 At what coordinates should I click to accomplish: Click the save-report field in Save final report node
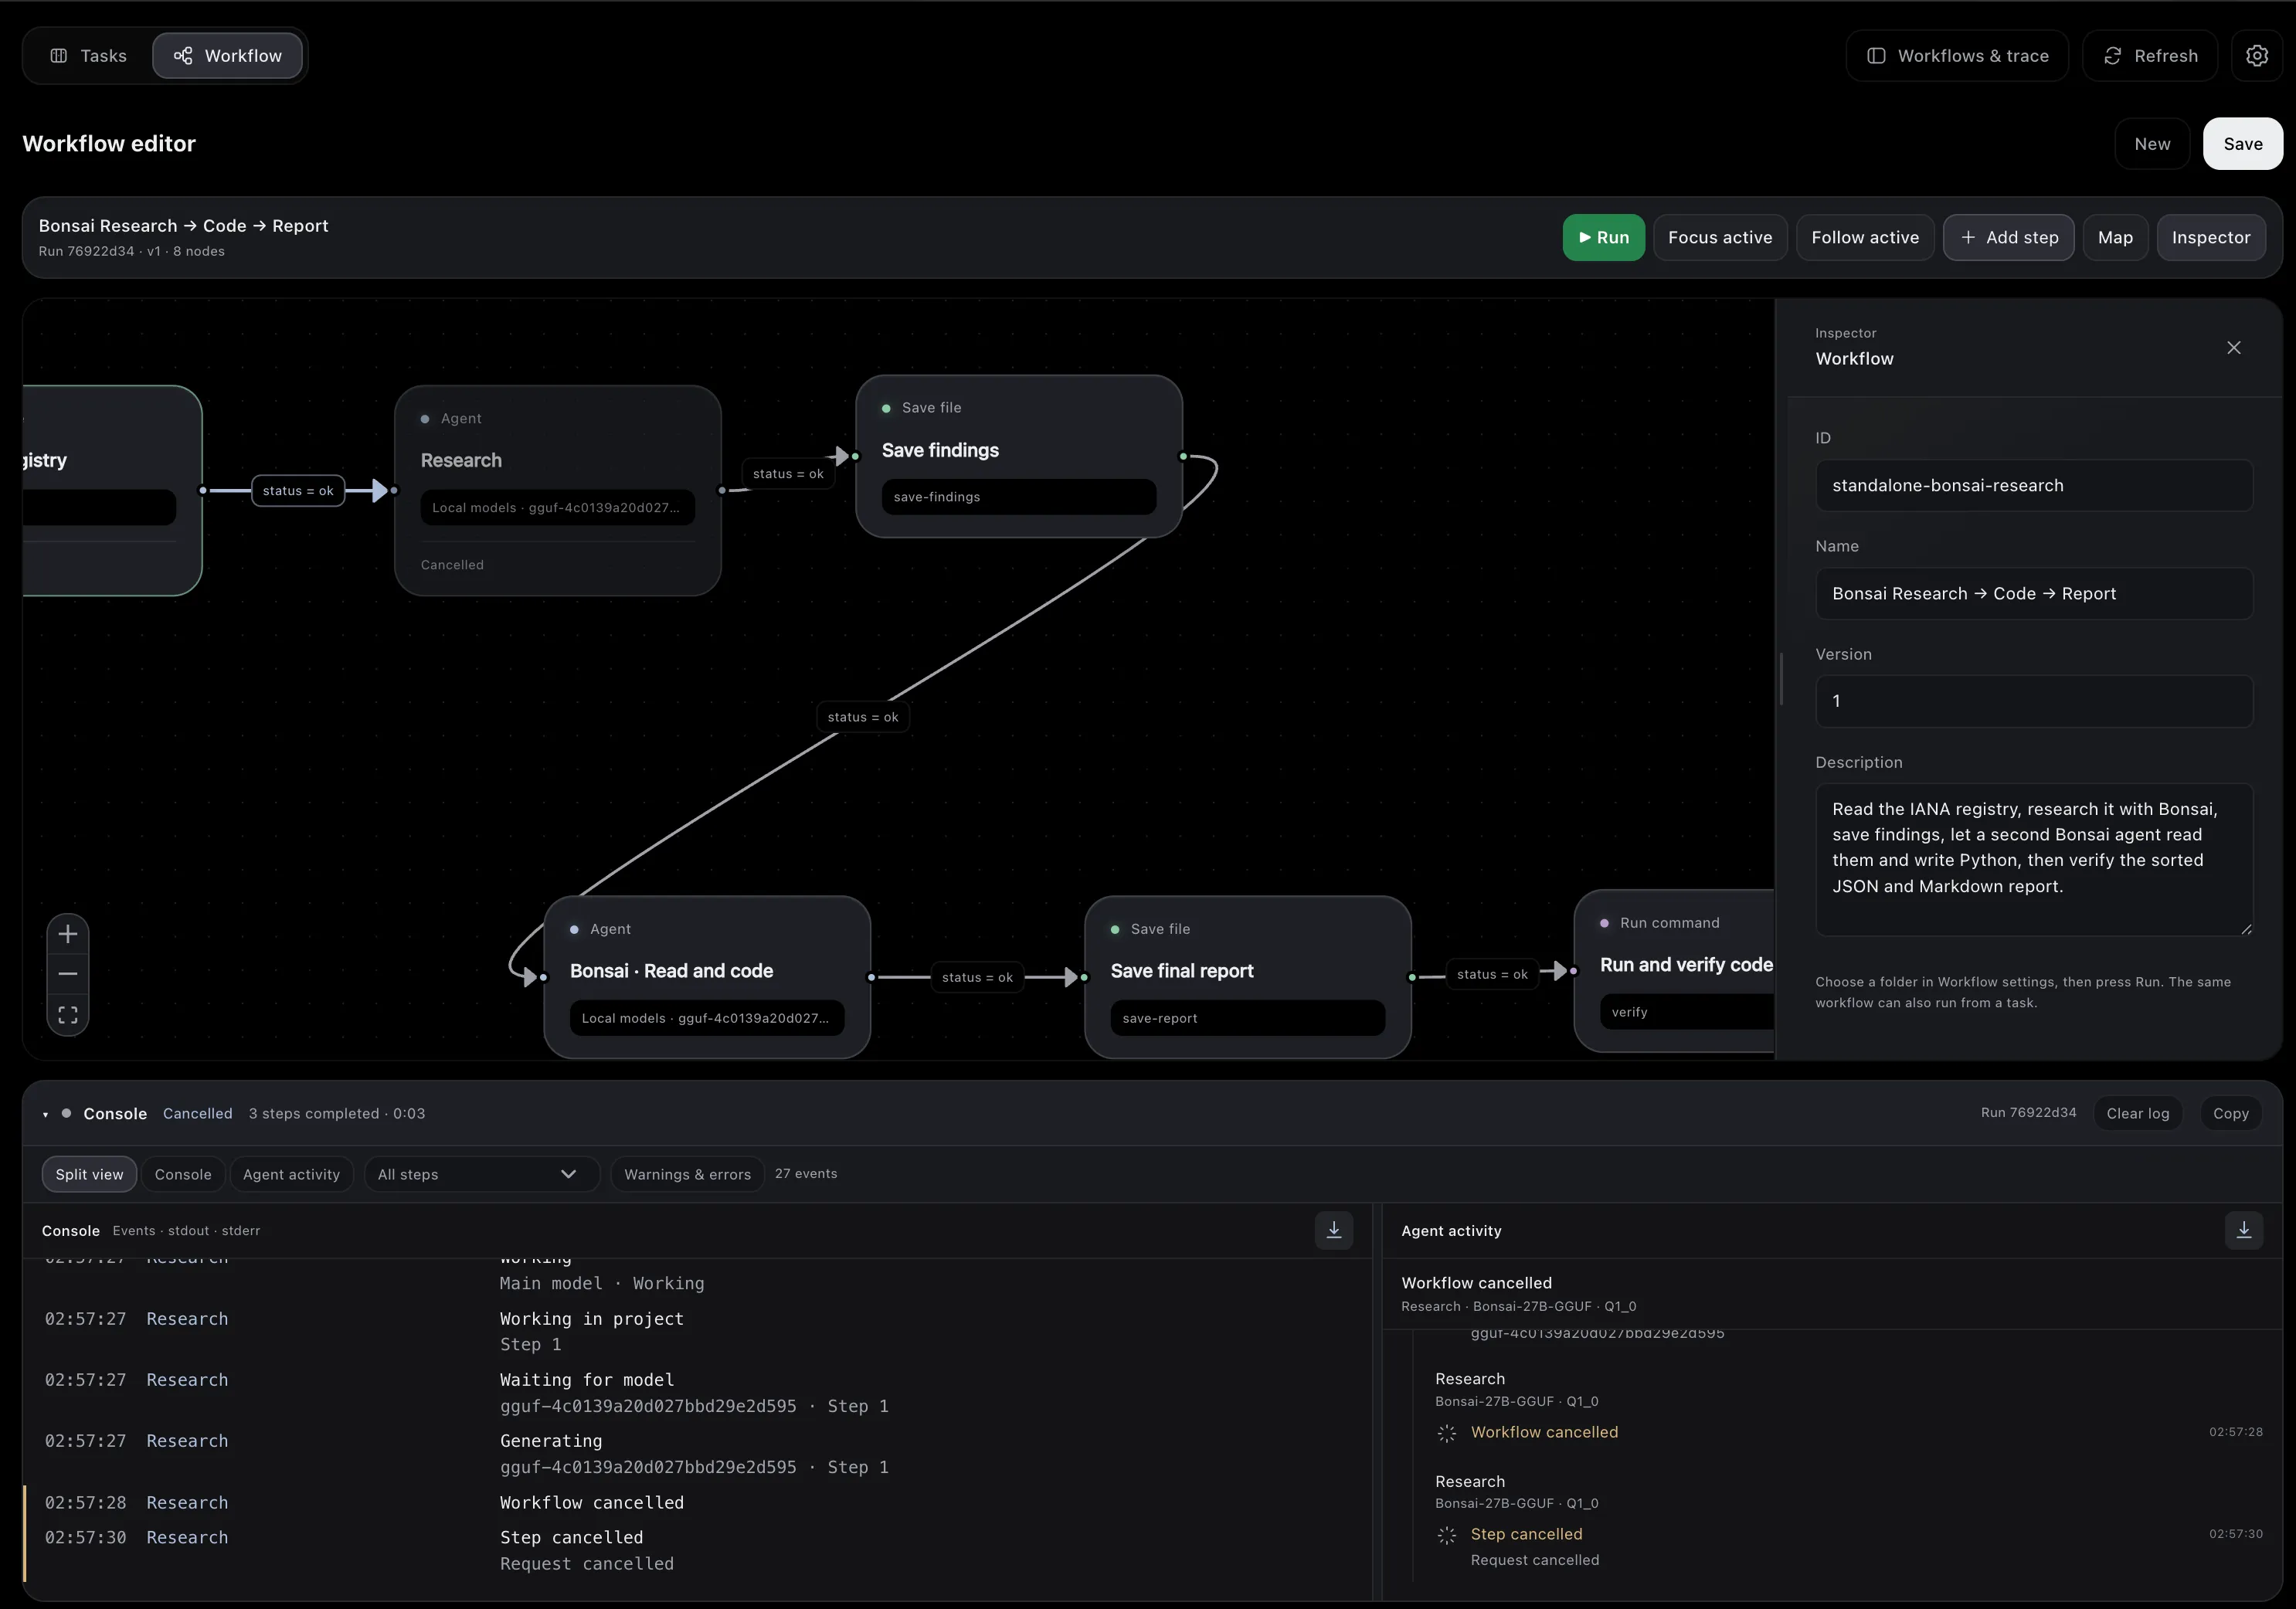click(x=1248, y=1018)
